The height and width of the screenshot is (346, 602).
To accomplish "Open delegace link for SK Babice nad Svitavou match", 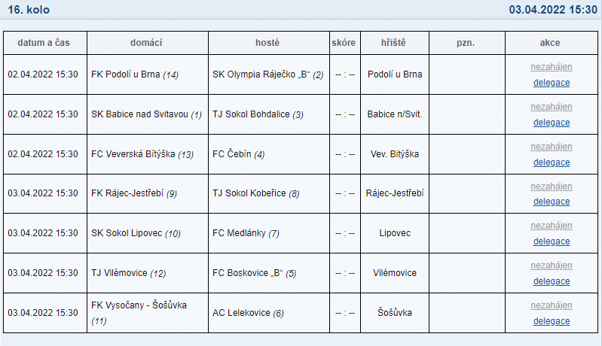I will tap(552, 123).
